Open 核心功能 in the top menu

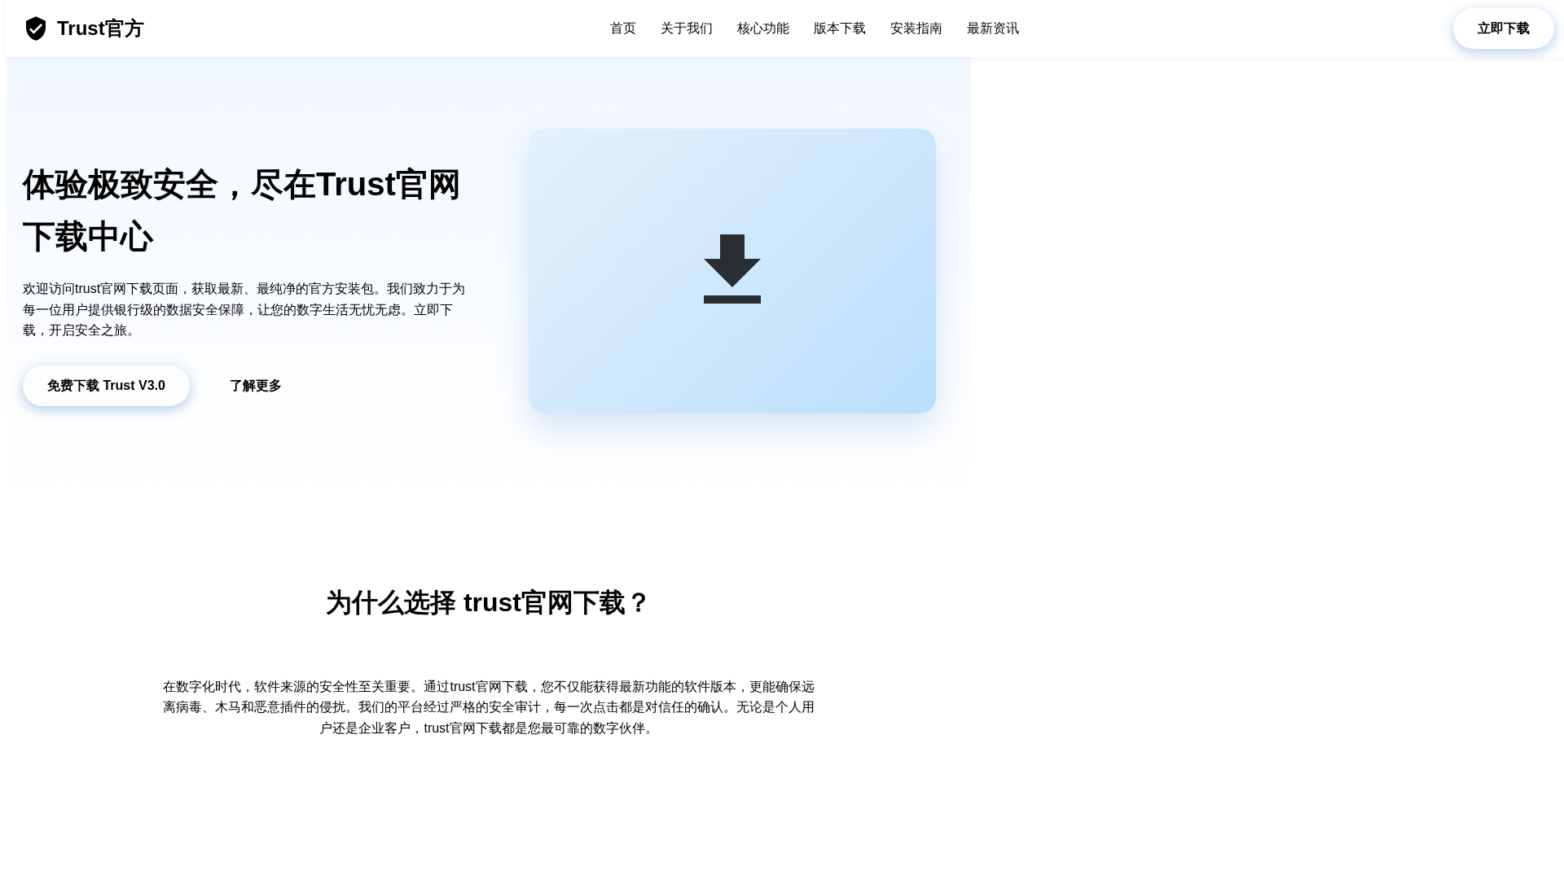763,28
